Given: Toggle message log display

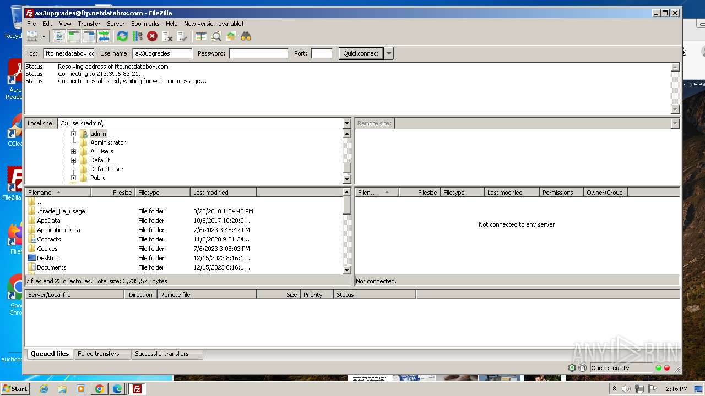Looking at the screenshot, I should [59, 36].
